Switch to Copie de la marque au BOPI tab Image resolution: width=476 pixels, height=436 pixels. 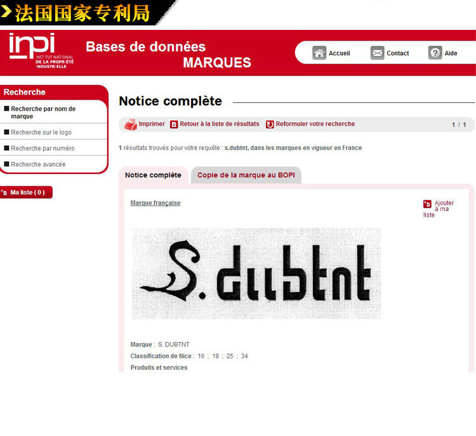(x=246, y=175)
